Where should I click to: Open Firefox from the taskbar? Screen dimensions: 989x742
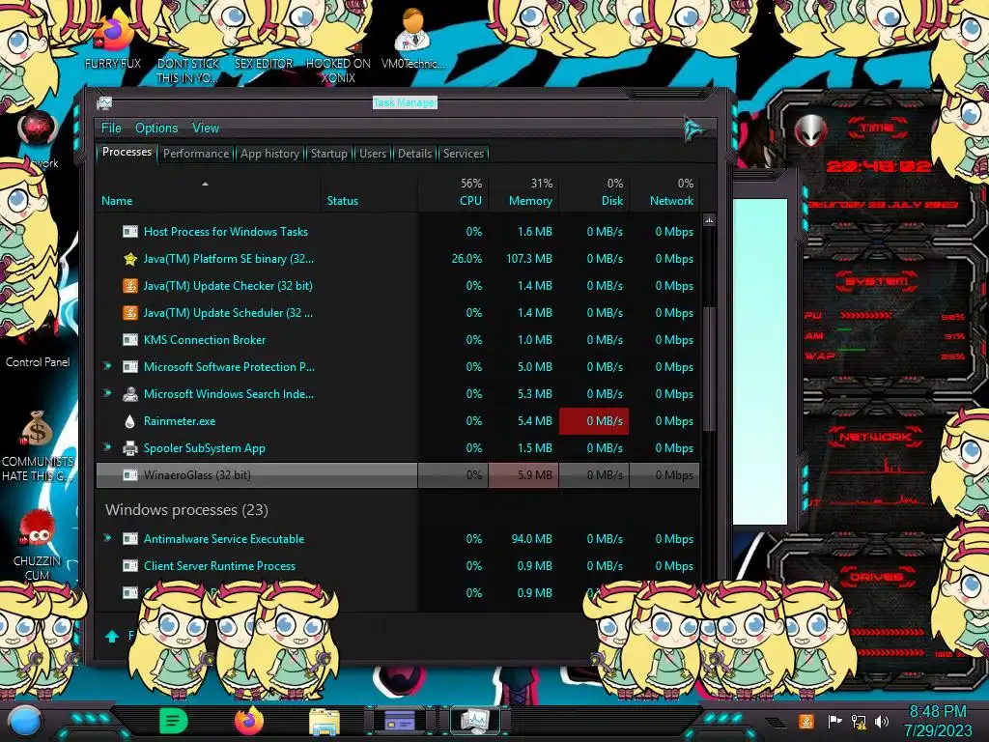coord(249,721)
